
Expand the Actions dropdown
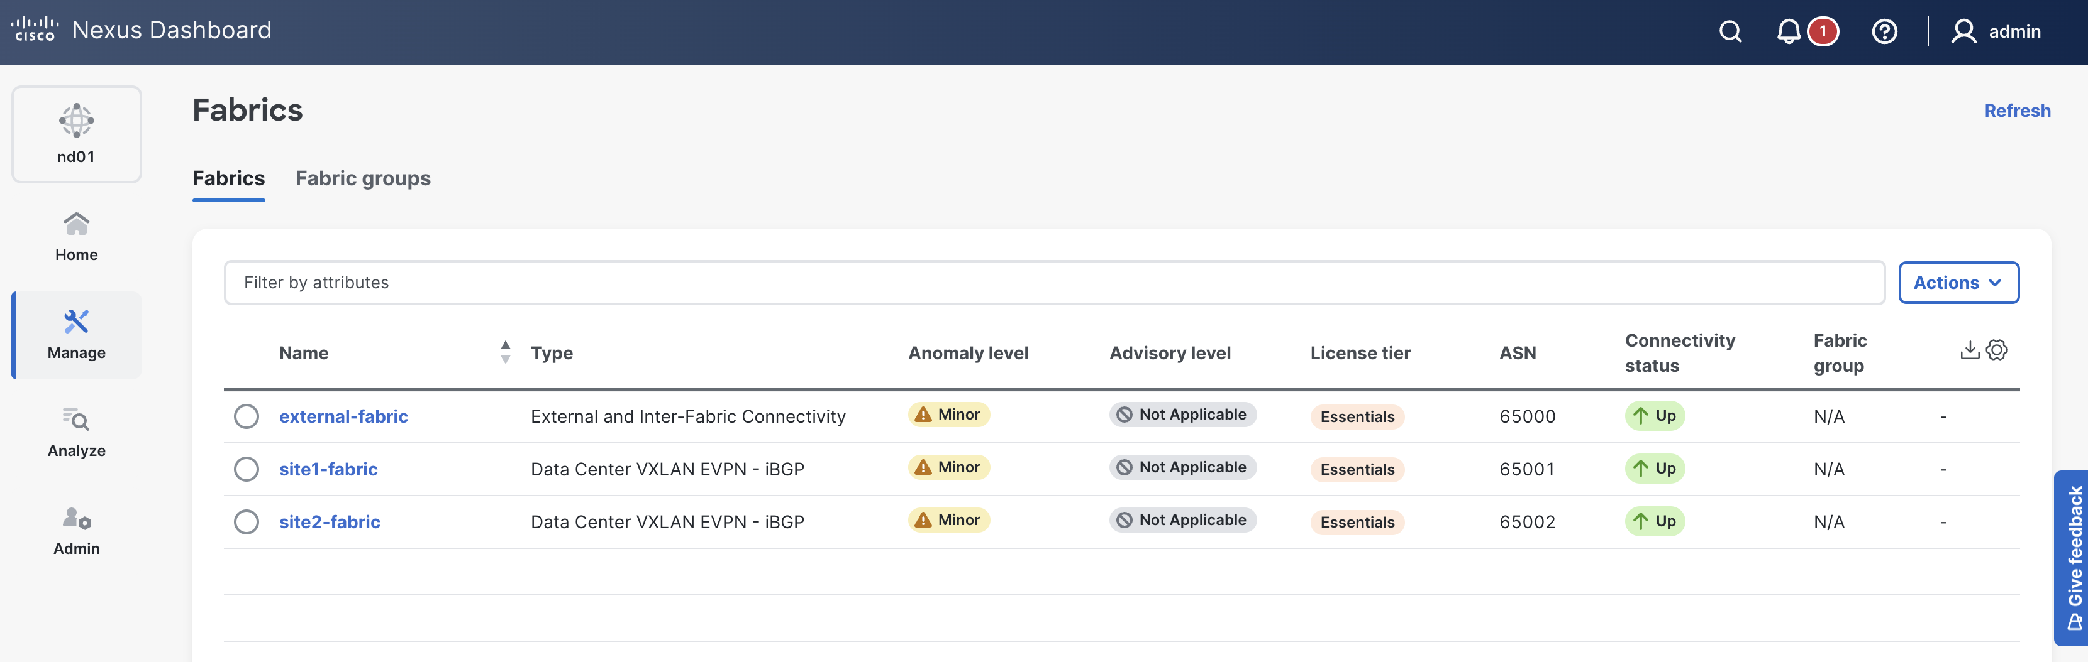(x=1957, y=283)
